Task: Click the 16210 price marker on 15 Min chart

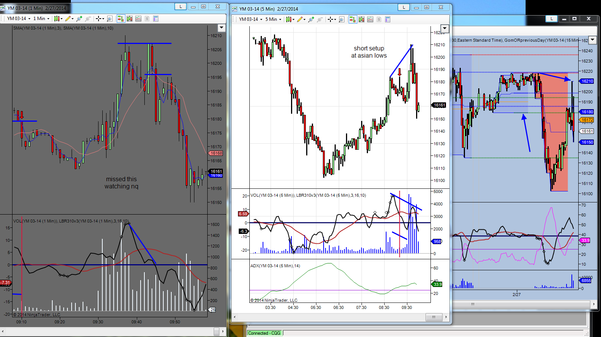Action: [x=587, y=81]
